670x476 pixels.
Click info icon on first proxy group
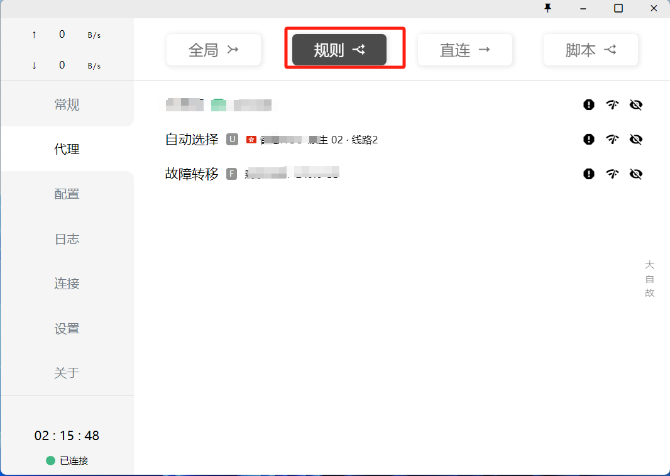588,105
